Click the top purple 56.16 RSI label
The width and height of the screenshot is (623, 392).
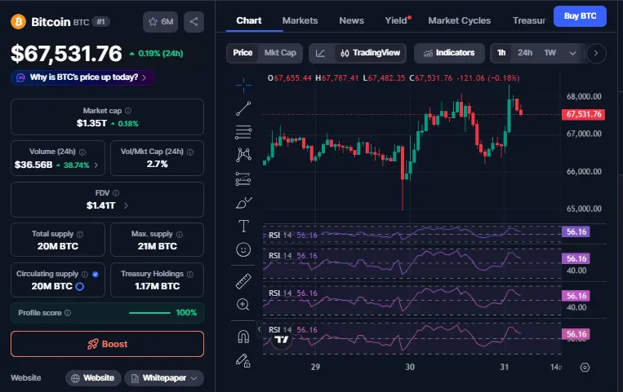coord(576,231)
